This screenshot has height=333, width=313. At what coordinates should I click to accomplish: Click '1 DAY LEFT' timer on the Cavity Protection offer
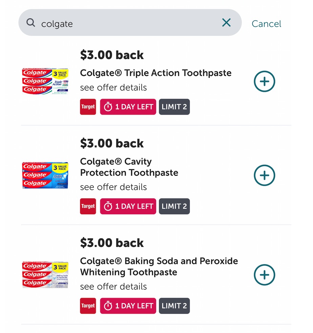pyautogui.click(x=128, y=206)
